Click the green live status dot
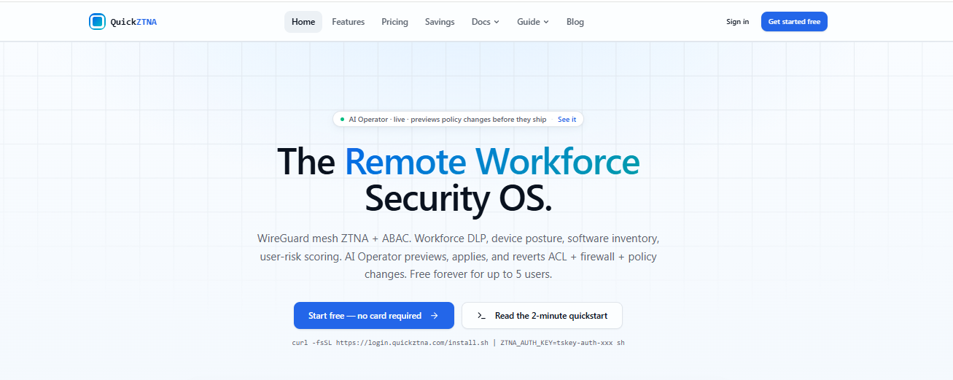 342,119
